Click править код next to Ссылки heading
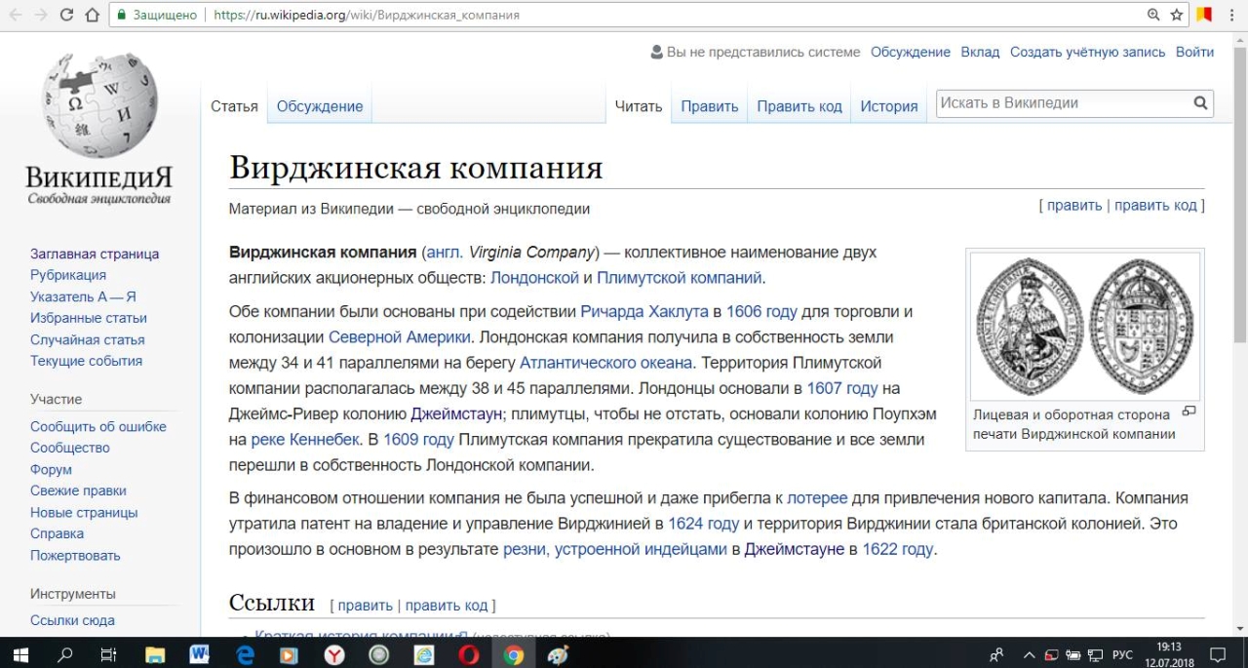Viewport: 1248px width, 668px height. tap(447, 606)
